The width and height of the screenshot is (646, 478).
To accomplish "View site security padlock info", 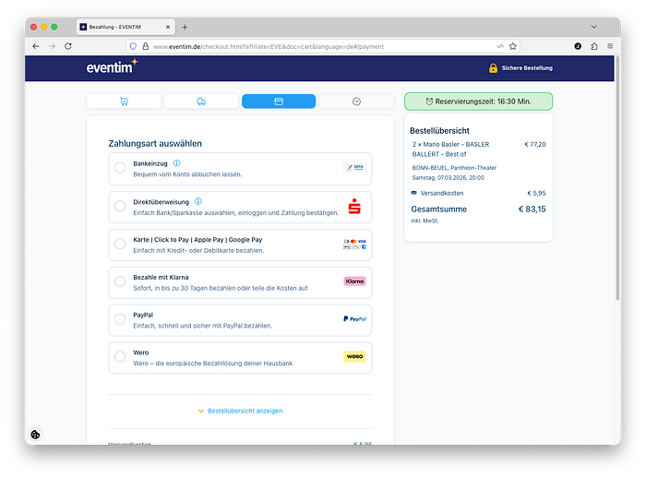I will coord(146,46).
